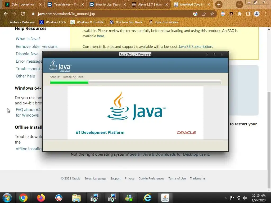
Task: Open a new tab with plus button
Action: 219,4
